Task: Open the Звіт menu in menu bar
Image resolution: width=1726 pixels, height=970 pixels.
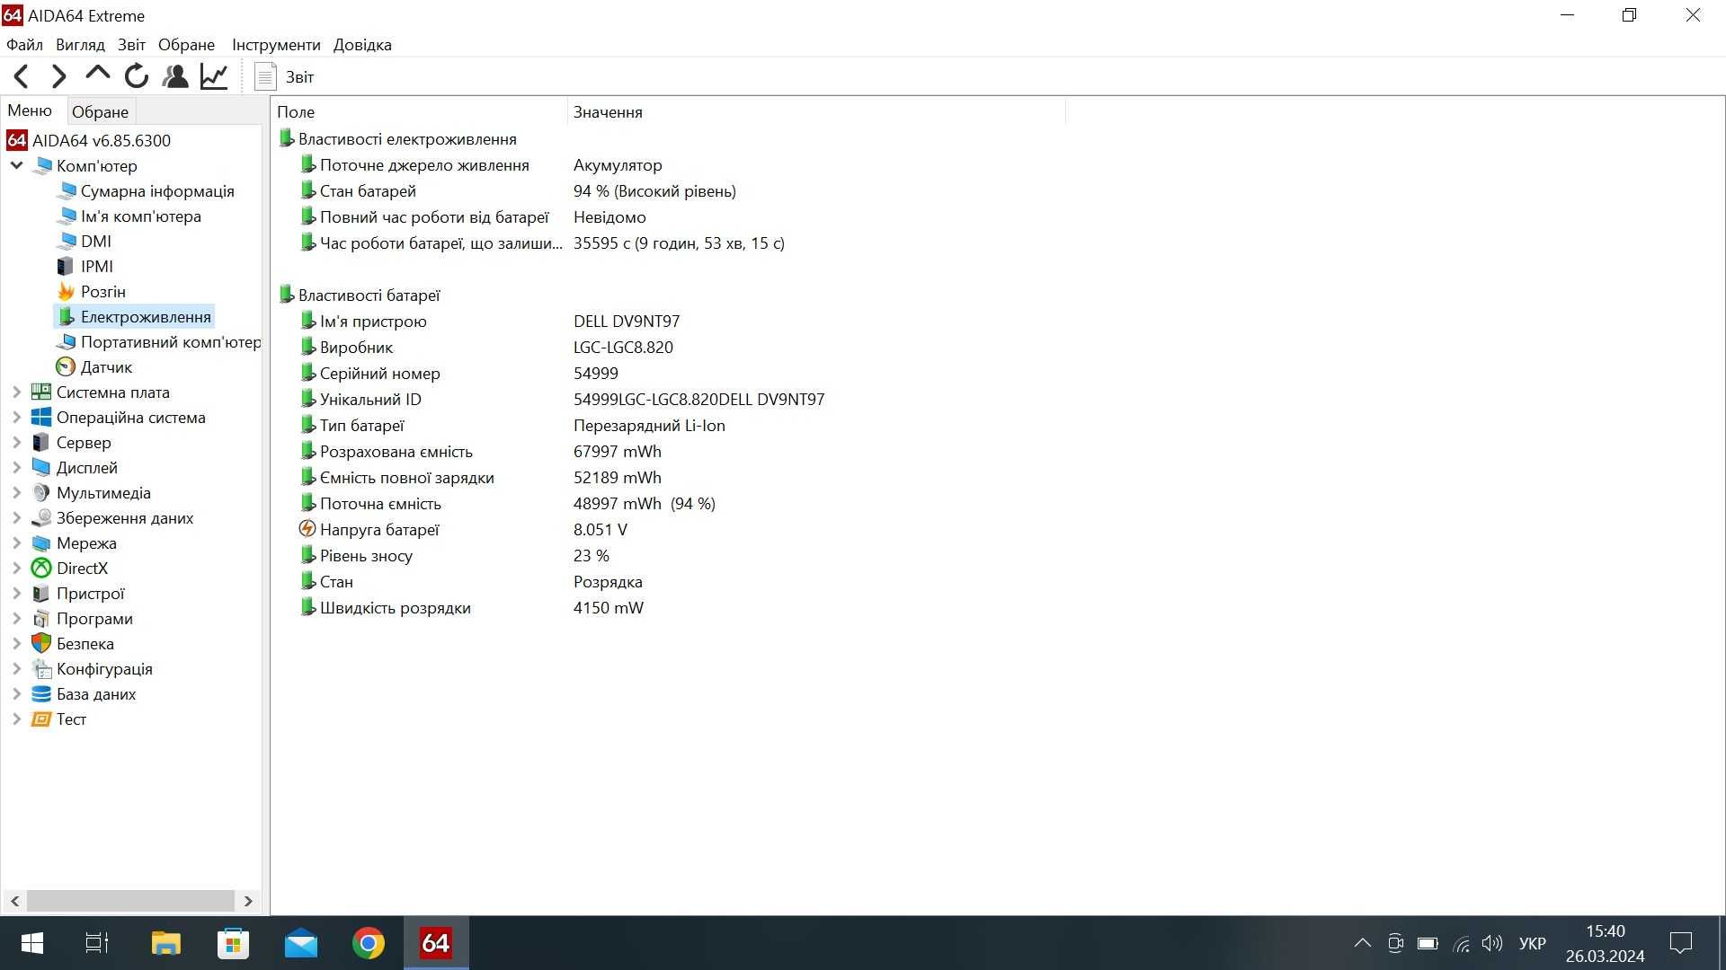Action: point(131,45)
